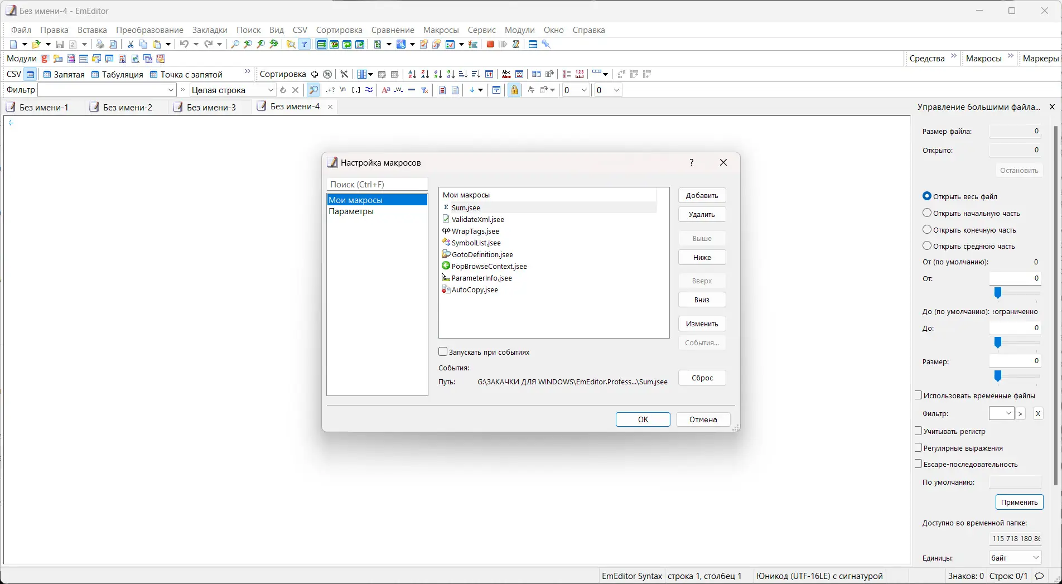Select 'Открыть конечную часть' radio button

(927, 230)
